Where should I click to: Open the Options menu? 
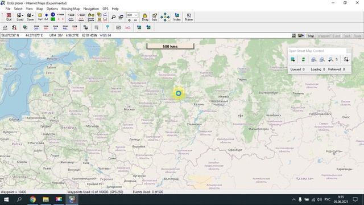pyautogui.click(x=52, y=9)
